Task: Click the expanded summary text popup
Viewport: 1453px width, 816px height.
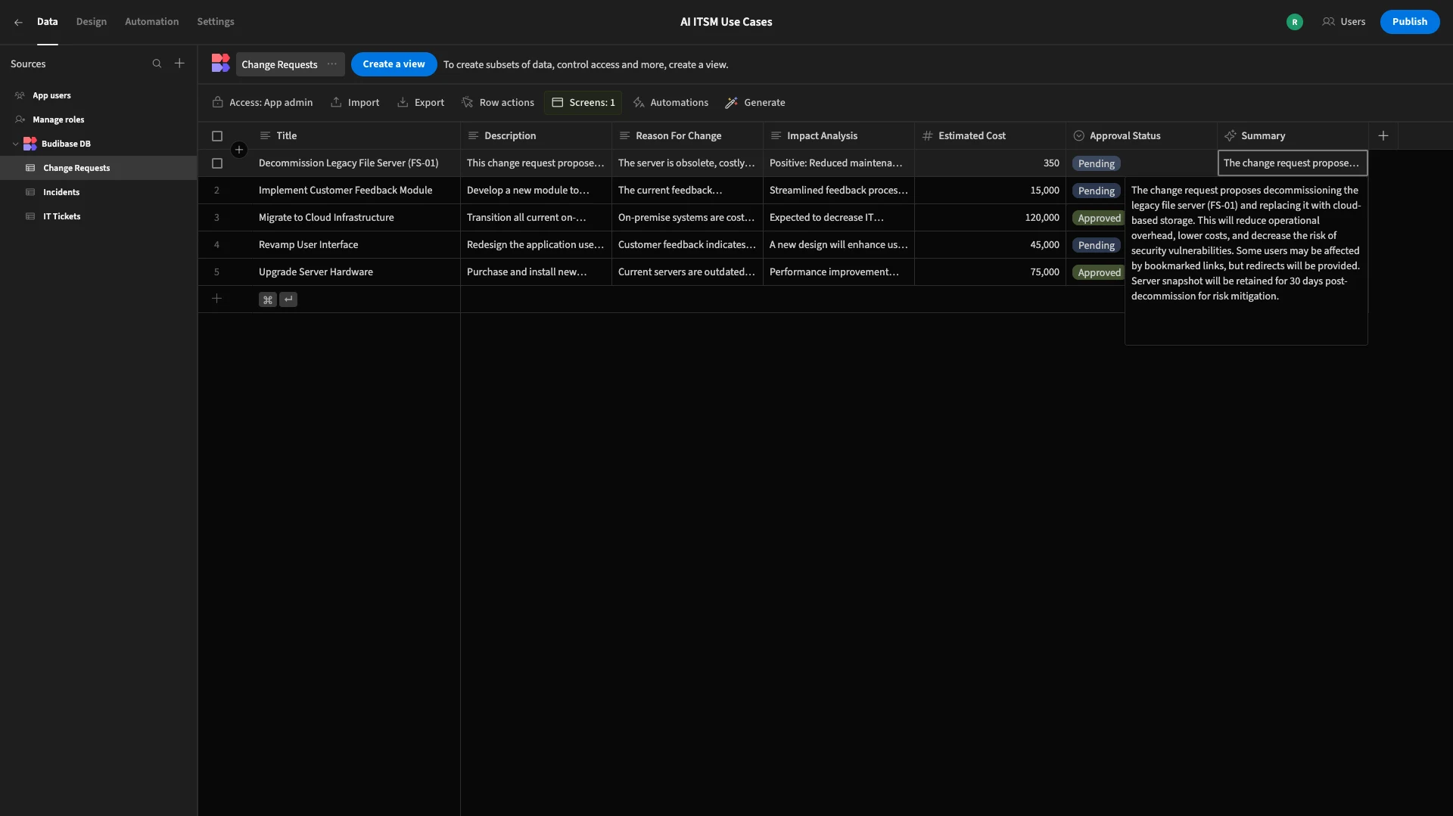Action: click(x=1246, y=261)
